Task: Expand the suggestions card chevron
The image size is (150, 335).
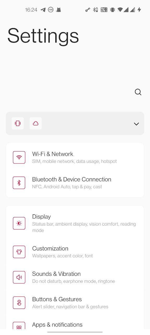Action: click(136, 124)
